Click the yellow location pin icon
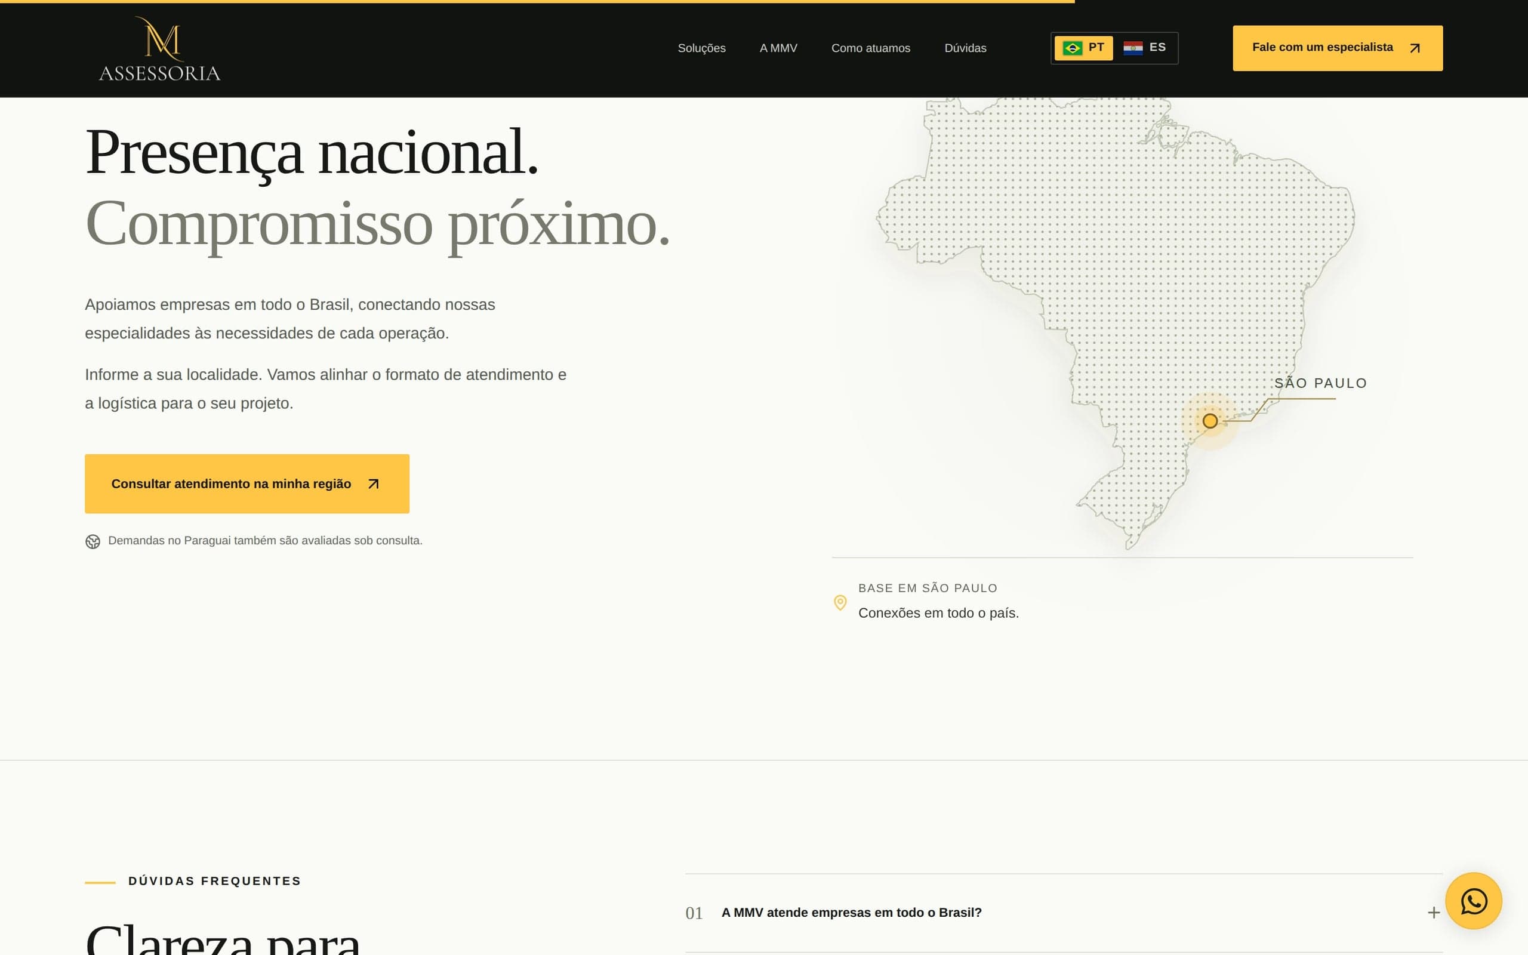 [x=840, y=602]
